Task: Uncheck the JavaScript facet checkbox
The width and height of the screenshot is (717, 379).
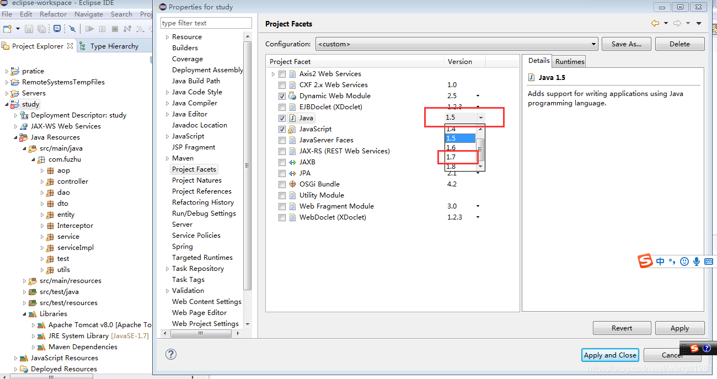Action: pyautogui.click(x=282, y=129)
